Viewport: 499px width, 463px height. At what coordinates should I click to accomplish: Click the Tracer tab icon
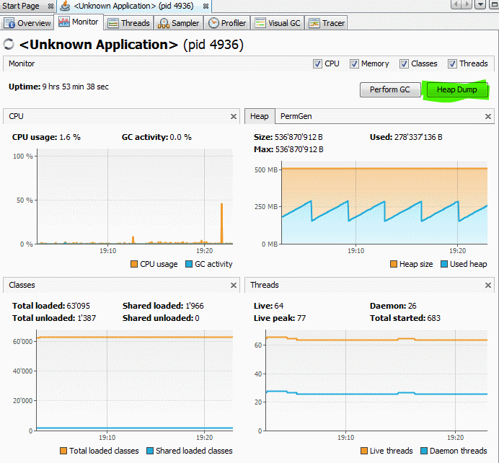tap(314, 23)
